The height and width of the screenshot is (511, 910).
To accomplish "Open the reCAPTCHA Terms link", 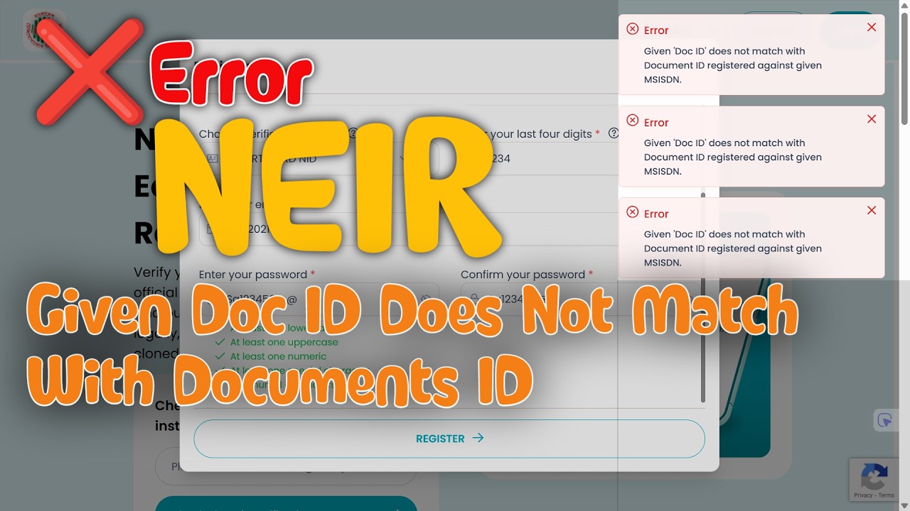I will click(887, 495).
